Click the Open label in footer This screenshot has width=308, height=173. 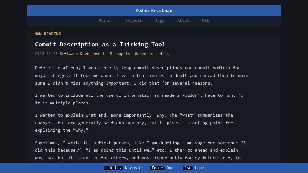[171, 168]
